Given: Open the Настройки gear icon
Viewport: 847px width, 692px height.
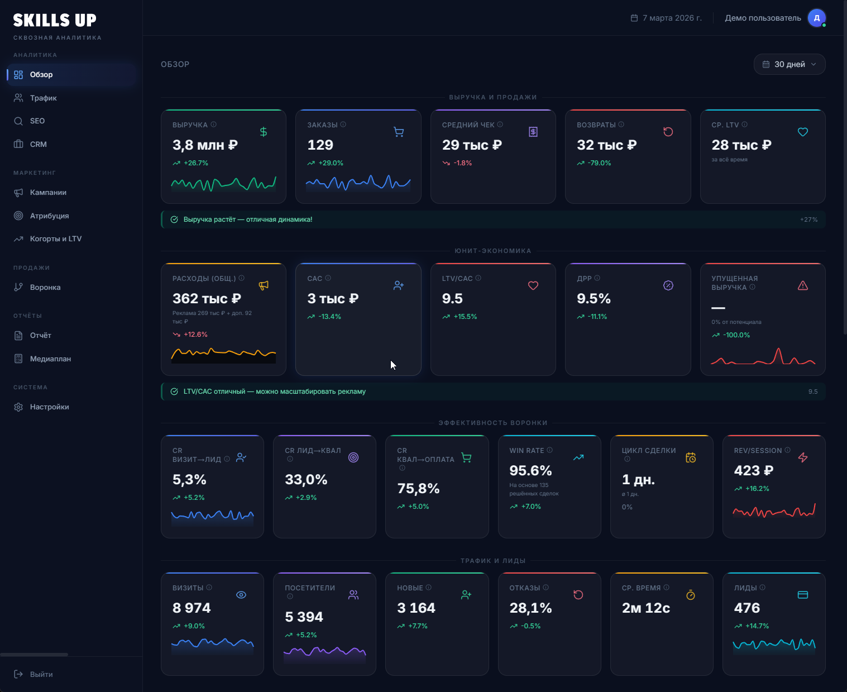Looking at the screenshot, I should (x=18, y=407).
